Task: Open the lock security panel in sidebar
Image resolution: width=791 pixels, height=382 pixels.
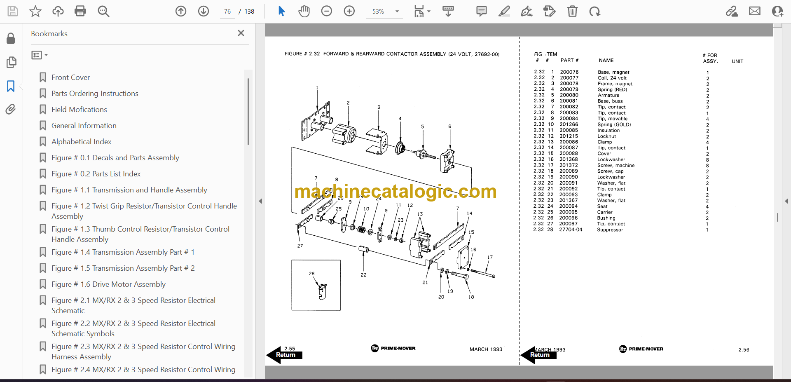Action: pos(11,39)
